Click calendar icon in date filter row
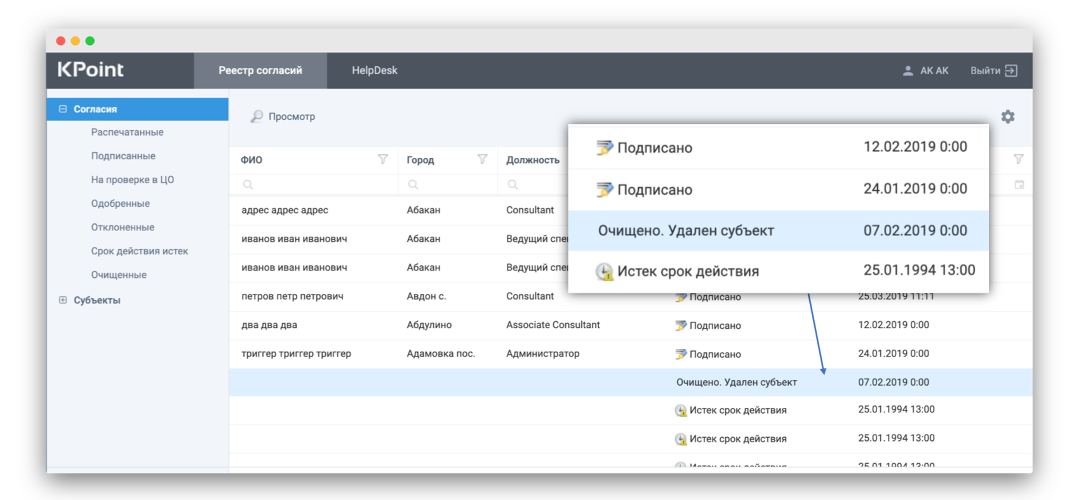This screenshot has width=1067, height=500. [x=1019, y=185]
